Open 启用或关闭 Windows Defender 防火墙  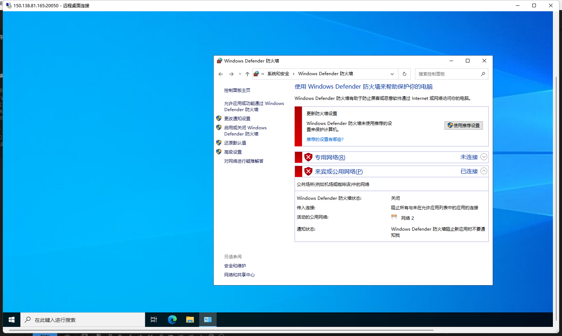(245, 131)
